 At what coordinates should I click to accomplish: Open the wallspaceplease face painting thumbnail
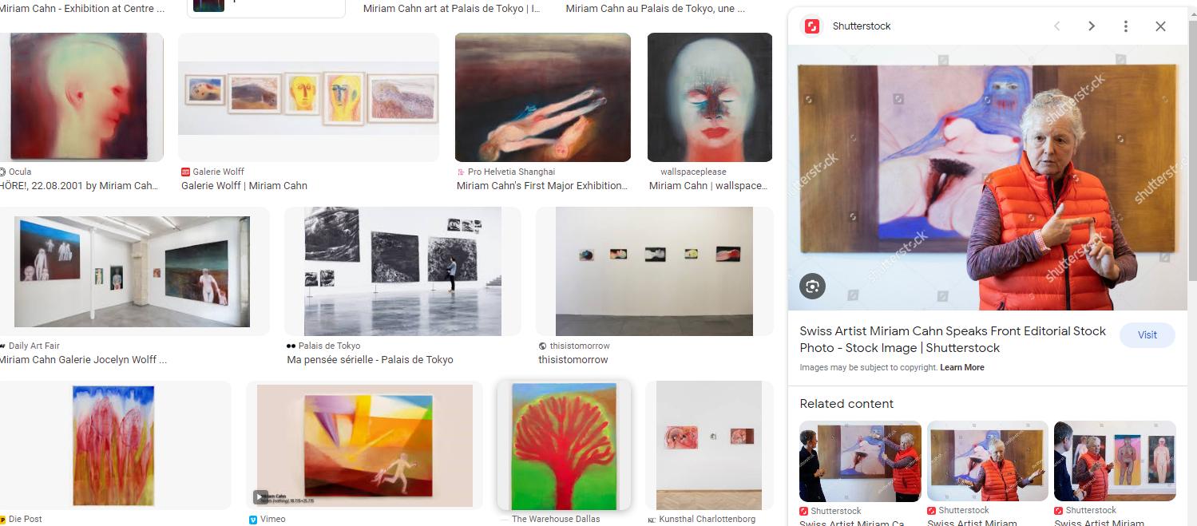pos(710,97)
